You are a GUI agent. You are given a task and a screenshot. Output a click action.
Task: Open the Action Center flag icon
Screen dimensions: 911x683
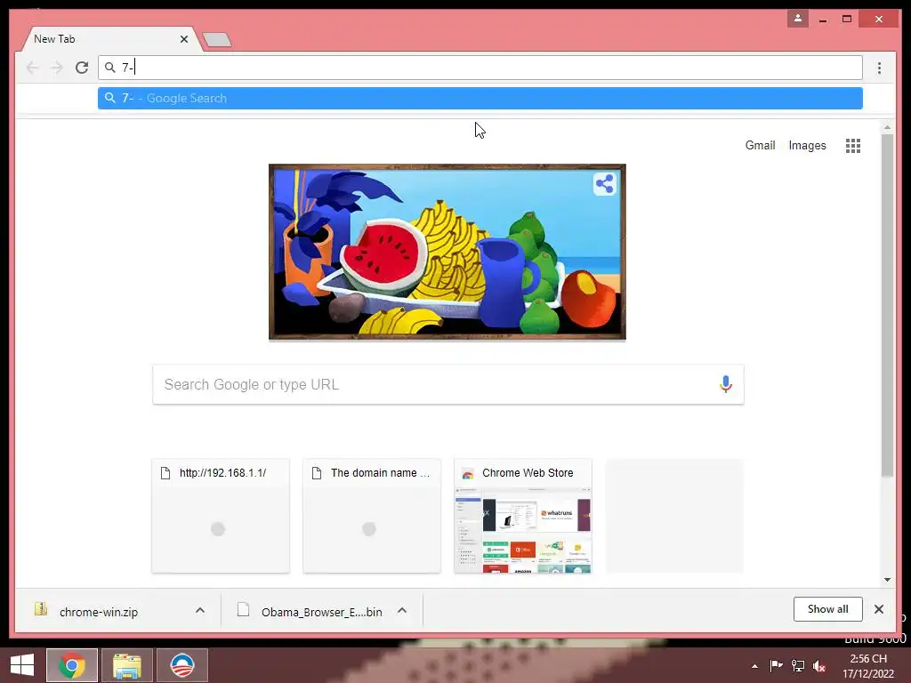click(776, 666)
